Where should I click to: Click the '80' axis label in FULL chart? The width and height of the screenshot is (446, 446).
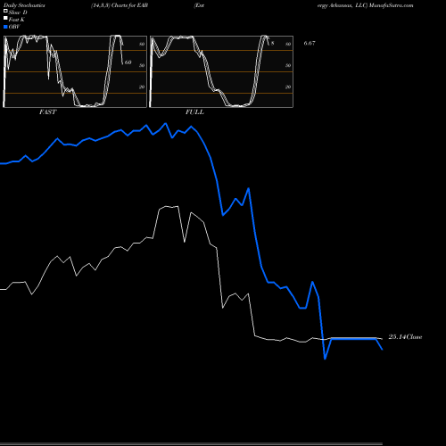pyautogui.click(x=288, y=44)
